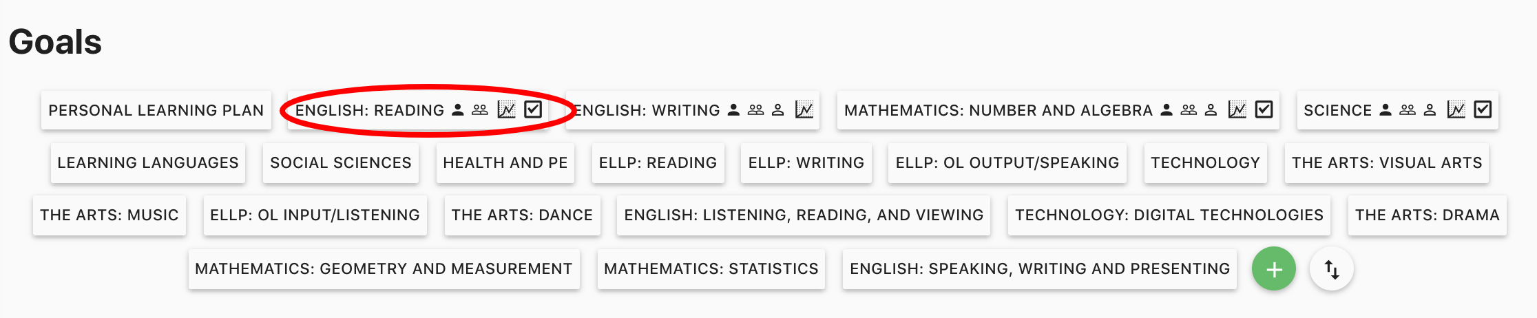Open the Technology: Digital Technologies goal

coord(1169,215)
